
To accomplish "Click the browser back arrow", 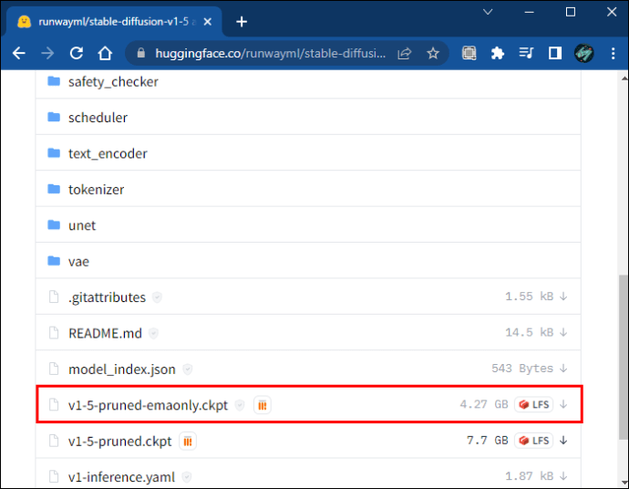I will (18, 53).
